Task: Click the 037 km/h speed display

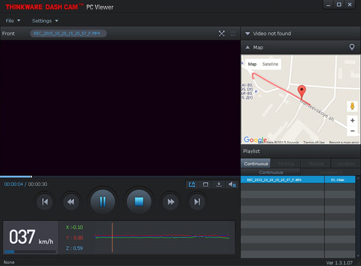Action: pos(31,237)
